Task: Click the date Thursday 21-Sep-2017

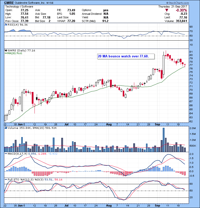Action: (173, 7)
